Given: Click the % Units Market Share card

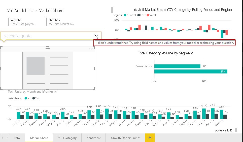Looking at the screenshot, I should (x=61, y=22).
